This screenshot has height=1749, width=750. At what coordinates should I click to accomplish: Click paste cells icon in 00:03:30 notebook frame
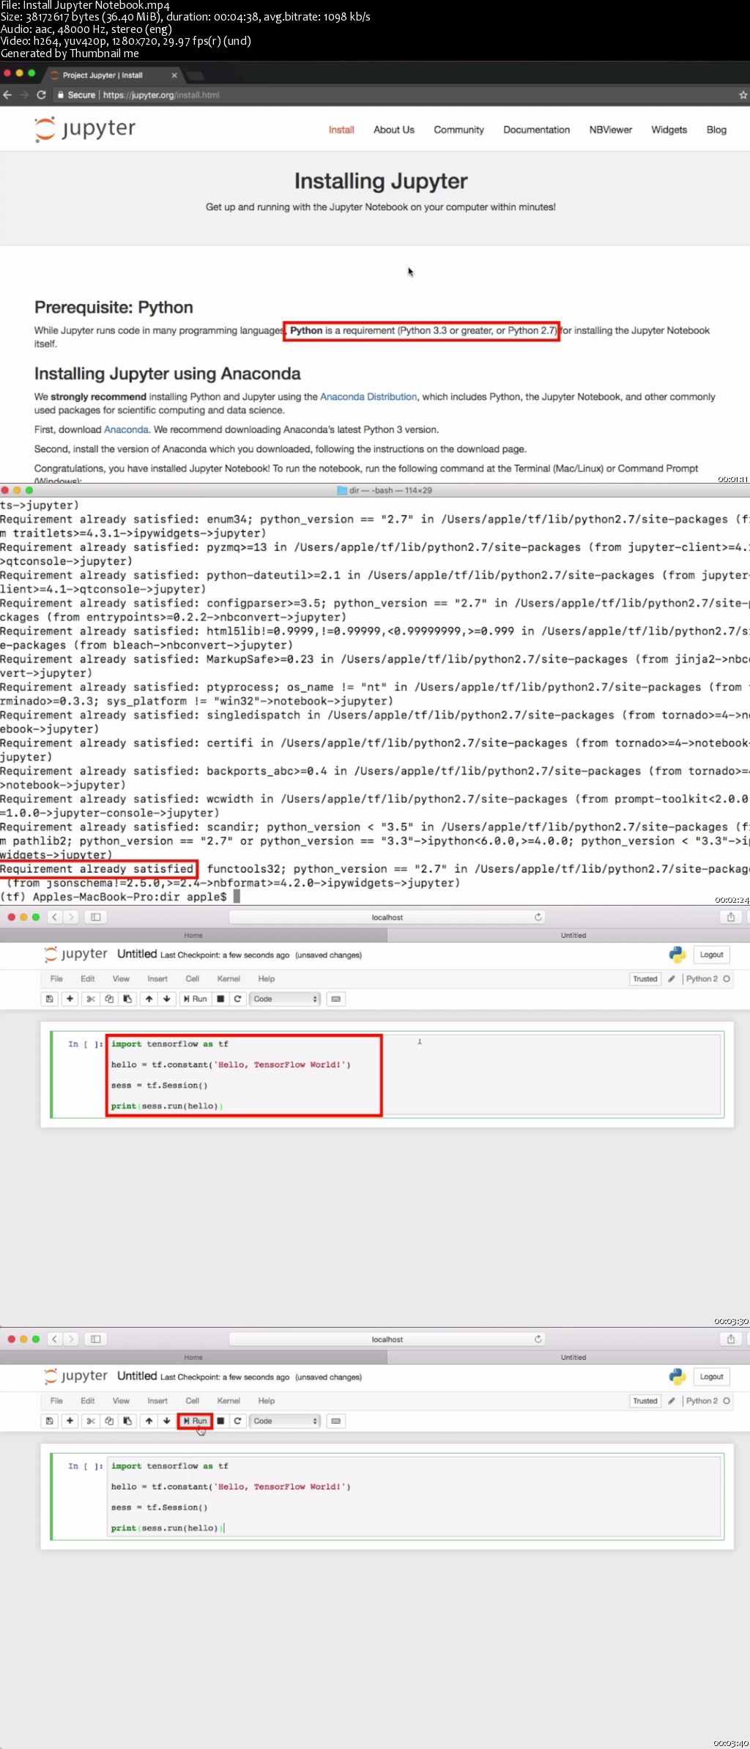coord(127,999)
